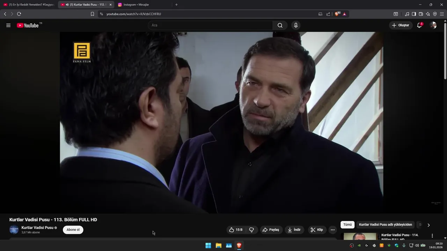Toggle the browser sidebar panel
The width and height of the screenshot is (447, 251).
[414, 14]
